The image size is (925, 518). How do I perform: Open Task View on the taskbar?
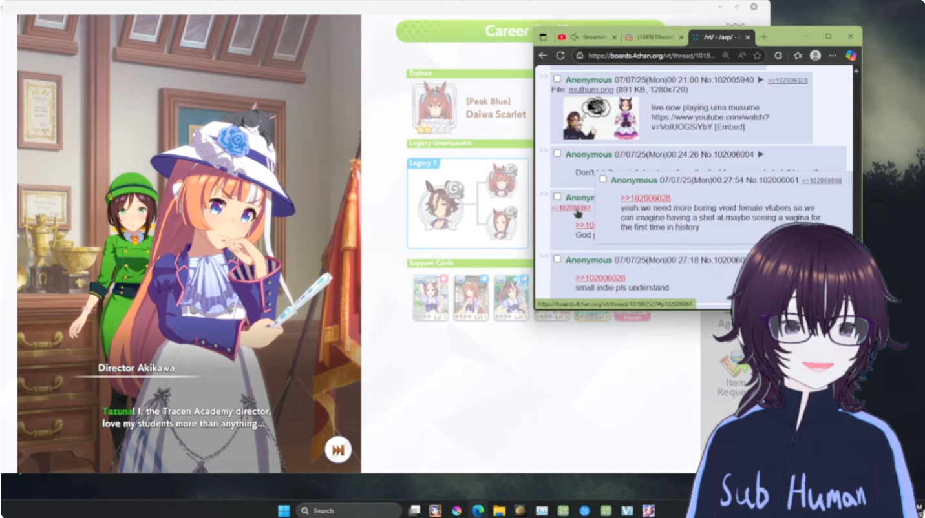414,510
